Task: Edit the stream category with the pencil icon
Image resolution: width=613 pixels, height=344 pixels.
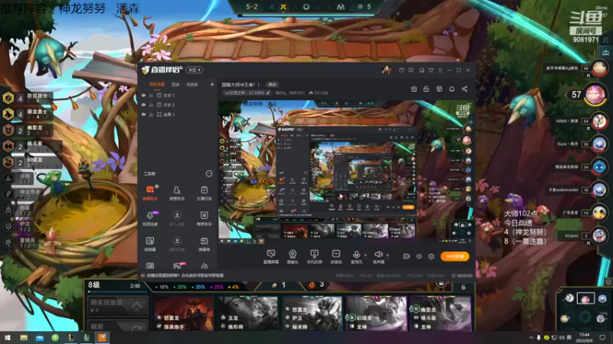Action: pyautogui.click(x=268, y=92)
